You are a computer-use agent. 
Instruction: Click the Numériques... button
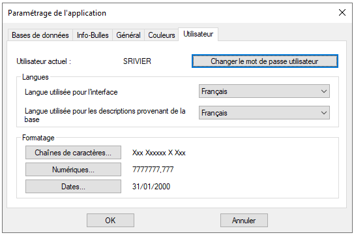(73, 170)
